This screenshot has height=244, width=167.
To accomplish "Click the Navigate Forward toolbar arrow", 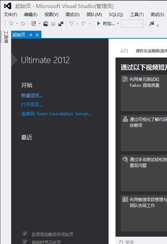I will (x=23, y=24).
